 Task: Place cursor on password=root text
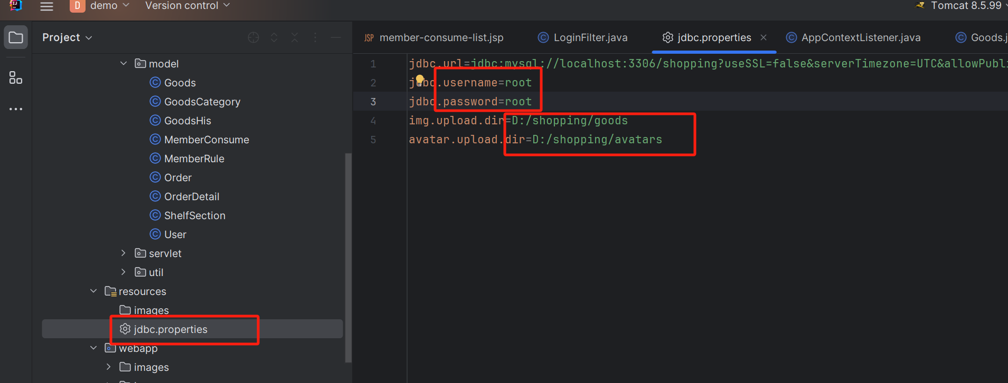tap(487, 102)
